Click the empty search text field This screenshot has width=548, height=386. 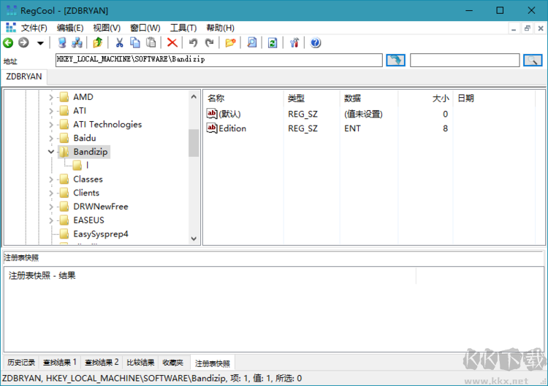(x=465, y=60)
